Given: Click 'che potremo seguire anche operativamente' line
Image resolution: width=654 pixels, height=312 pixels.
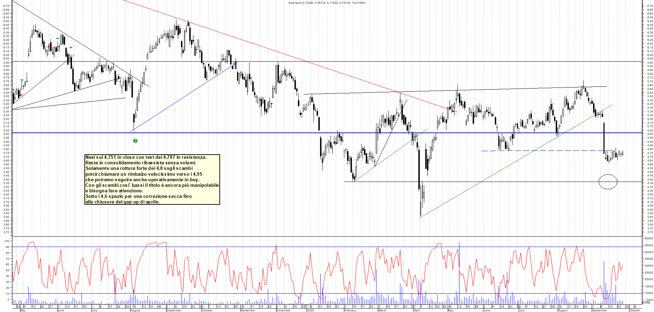Looking at the screenshot, I should click(x=142, y=180).
